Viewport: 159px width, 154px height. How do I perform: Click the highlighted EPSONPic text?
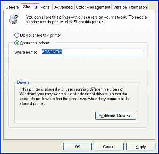pyautogui.click(x=52, y=52)
